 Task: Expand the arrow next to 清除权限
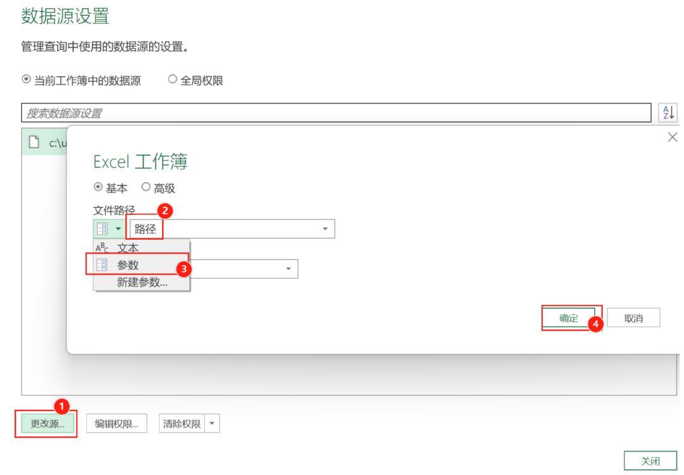click(212, 424)
